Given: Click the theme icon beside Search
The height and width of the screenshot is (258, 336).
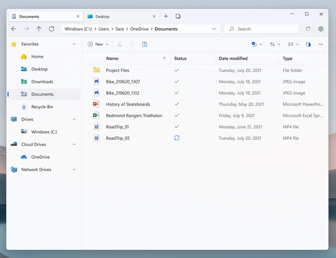Looking at the screenshot, I should [308, 29].
